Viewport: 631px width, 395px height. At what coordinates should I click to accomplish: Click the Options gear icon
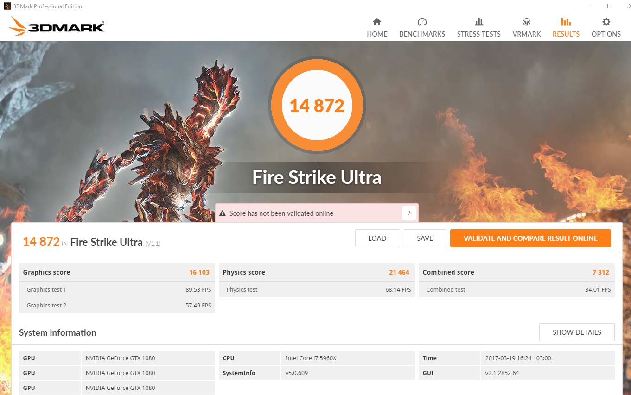click(x=606, y=22)
